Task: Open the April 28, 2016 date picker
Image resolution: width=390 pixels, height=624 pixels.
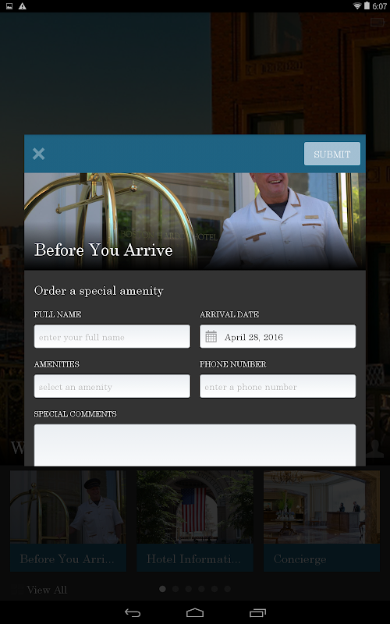Action: [278, 336]
